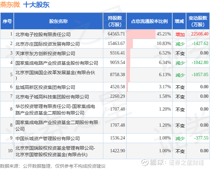Click row number 10
Image resolution: width=210 pixels, height=169 pixels.
tap(10, 151)
